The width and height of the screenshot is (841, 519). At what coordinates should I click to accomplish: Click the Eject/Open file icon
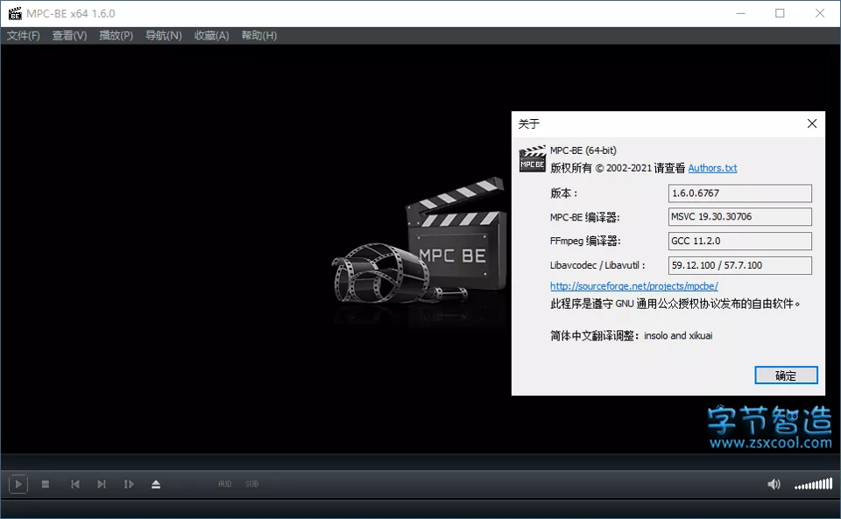point(156,484)
